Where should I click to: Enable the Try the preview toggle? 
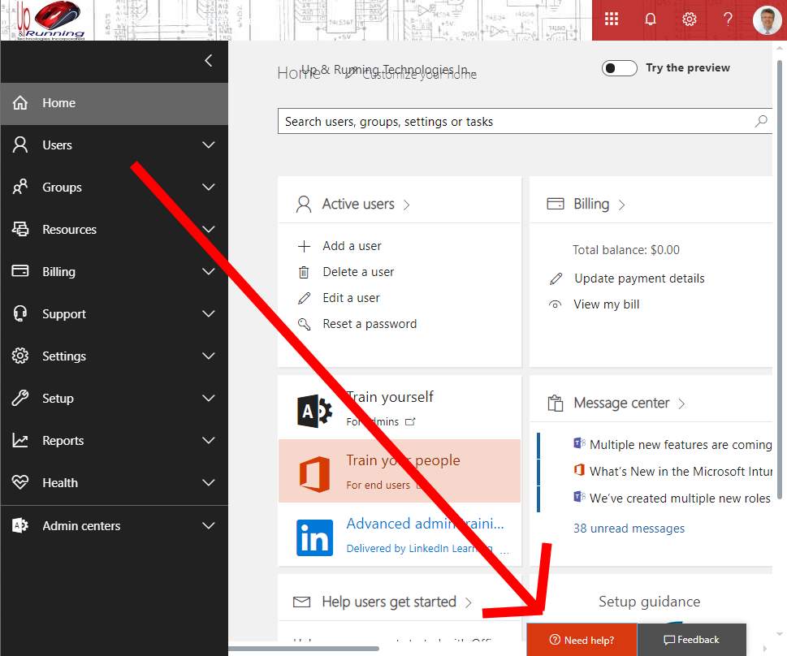click(620, 68)
